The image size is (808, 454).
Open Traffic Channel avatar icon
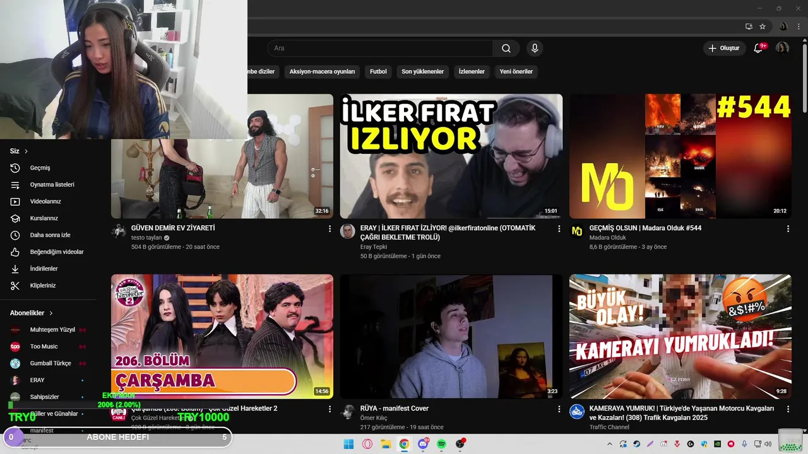[577, 412]
